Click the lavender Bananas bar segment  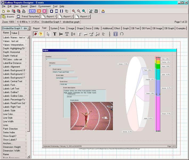158,88
